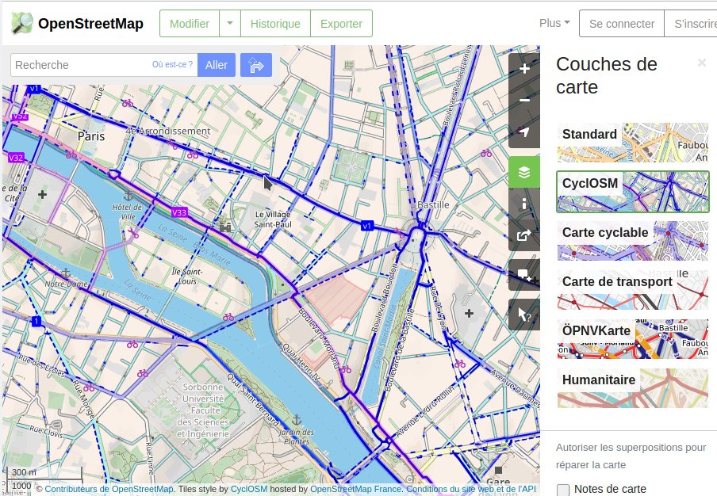The width and height of the screenshot is (717, 496).
Task: Click the S'inscrire button
Action: 692,23
